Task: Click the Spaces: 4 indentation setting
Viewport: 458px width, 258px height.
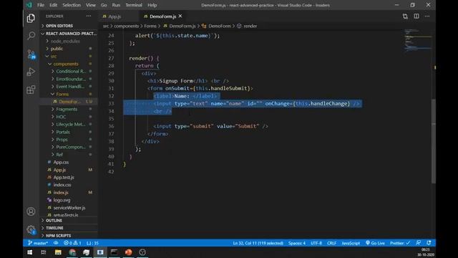Action: pos(297,243)
